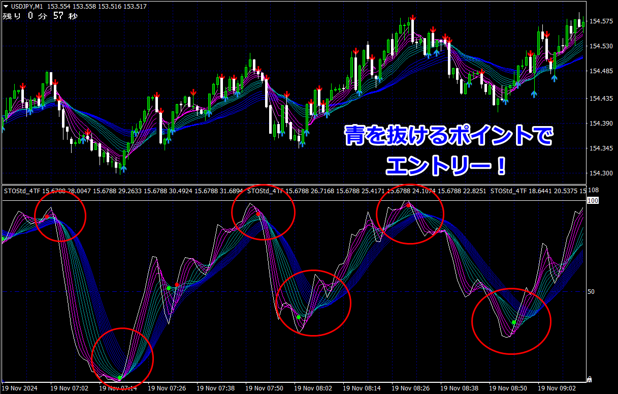Click the 19 Nov 2024 date label
Image resolution: width=618 pixels, height=394 pixels.
pyautogui.click(x=20, y=388)
